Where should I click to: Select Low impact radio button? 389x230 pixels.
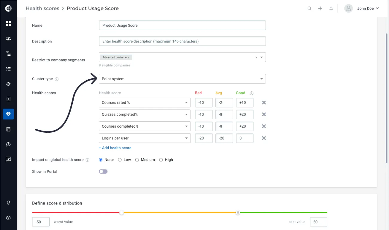120,160
